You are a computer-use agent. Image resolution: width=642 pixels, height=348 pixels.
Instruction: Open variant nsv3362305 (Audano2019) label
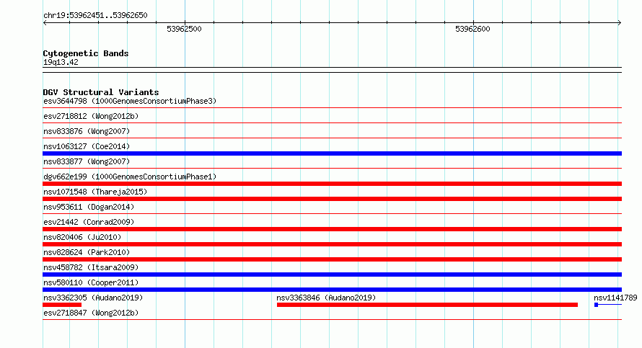pyautogui.click(x=93, y=298)
